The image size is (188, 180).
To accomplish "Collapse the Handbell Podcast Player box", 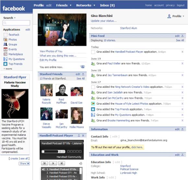I will point(79,135).
